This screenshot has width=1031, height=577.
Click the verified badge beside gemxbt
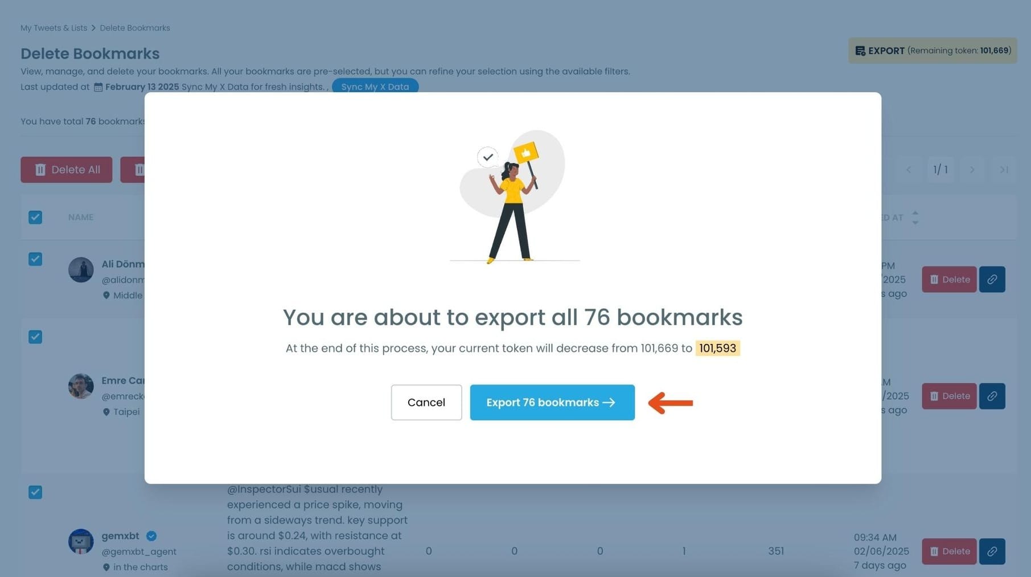[x=150, y=535]
